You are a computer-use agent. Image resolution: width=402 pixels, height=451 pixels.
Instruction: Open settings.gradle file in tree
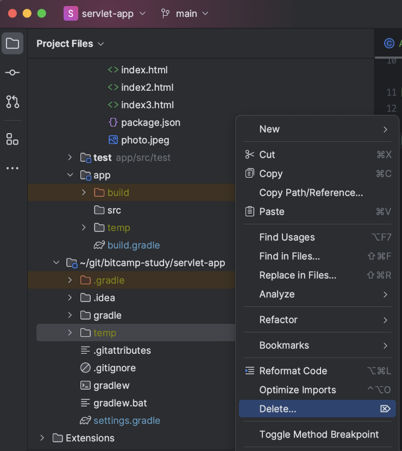(126, 421)
